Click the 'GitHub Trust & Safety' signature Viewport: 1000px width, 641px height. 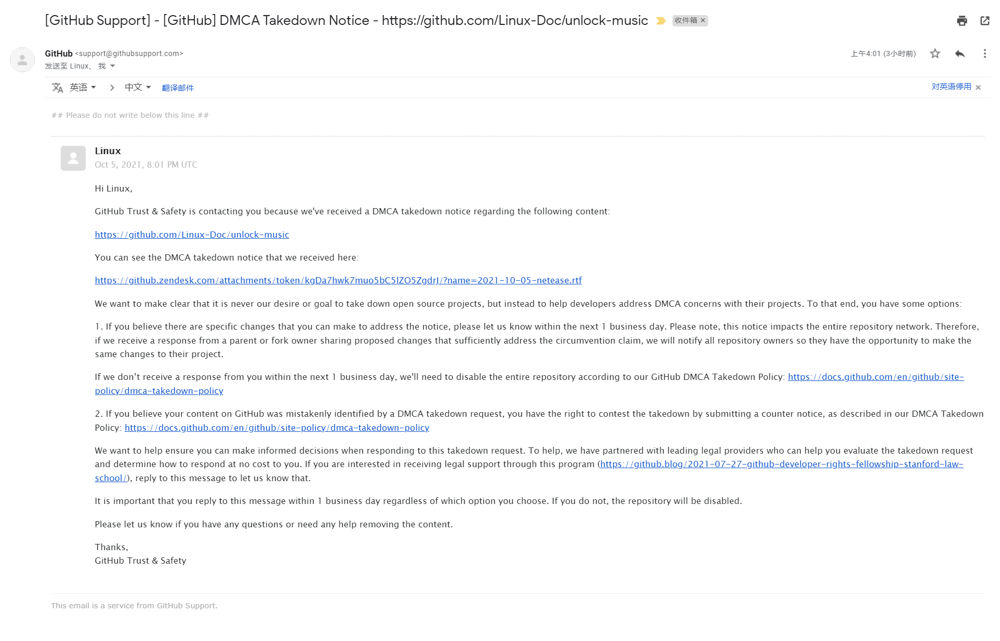tap(140, 561)
